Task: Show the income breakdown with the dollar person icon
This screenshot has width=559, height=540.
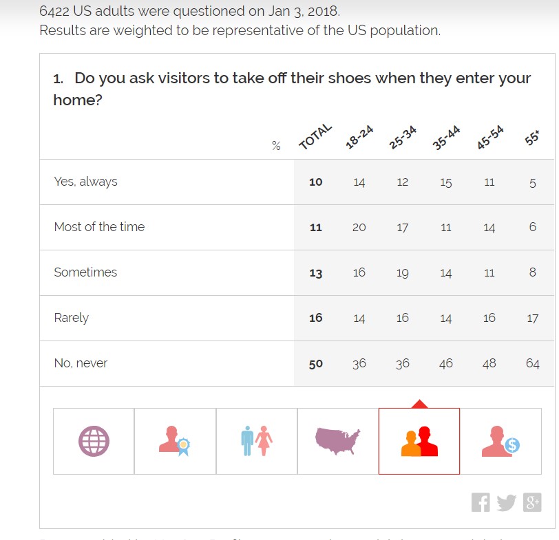Action: coord(500,441)
